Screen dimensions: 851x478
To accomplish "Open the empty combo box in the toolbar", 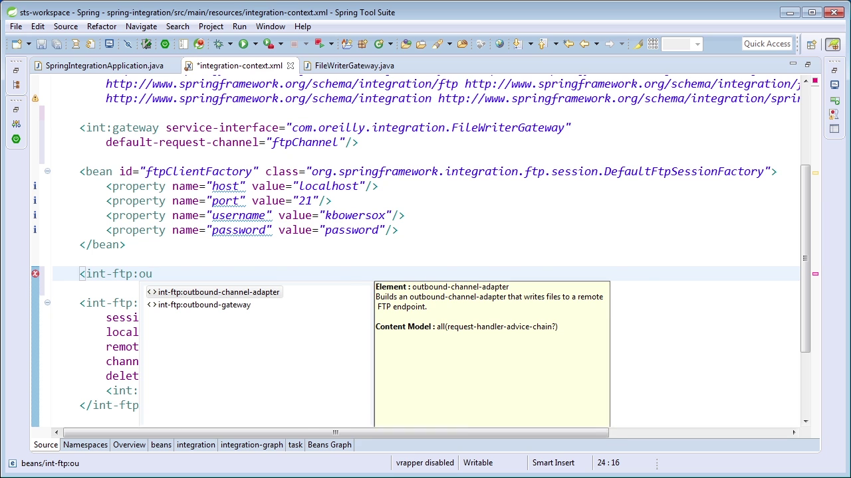I will pos(682,44).
